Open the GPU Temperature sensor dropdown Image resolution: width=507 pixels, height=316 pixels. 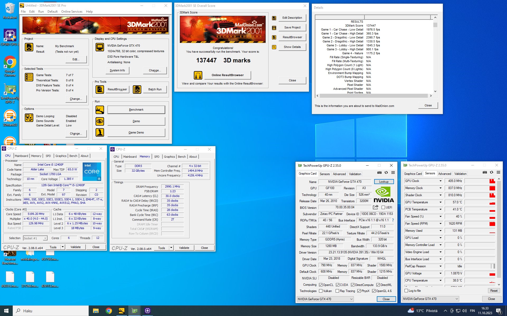point(440,202)
